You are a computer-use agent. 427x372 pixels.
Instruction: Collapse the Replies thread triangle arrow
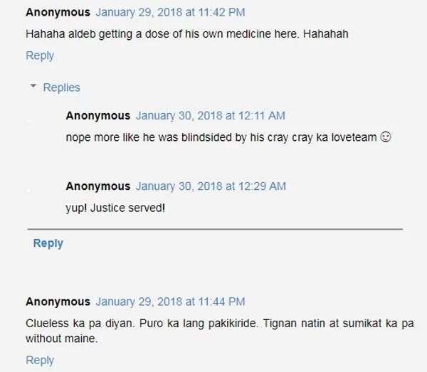[33, 86]
